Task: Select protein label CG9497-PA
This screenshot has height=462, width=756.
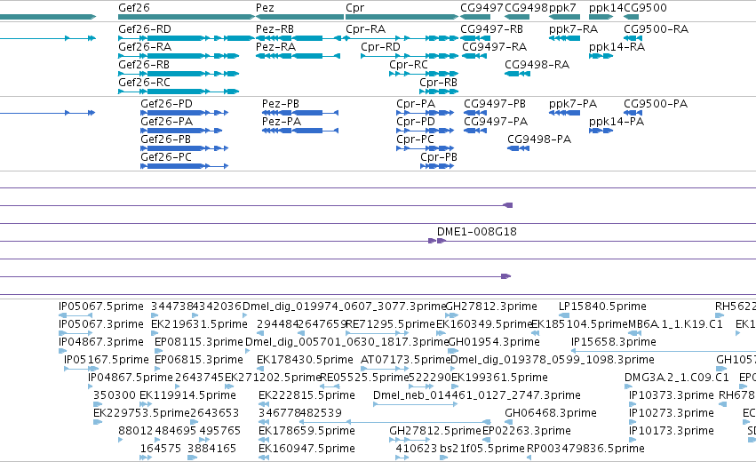Action: [x=496, y=122]
